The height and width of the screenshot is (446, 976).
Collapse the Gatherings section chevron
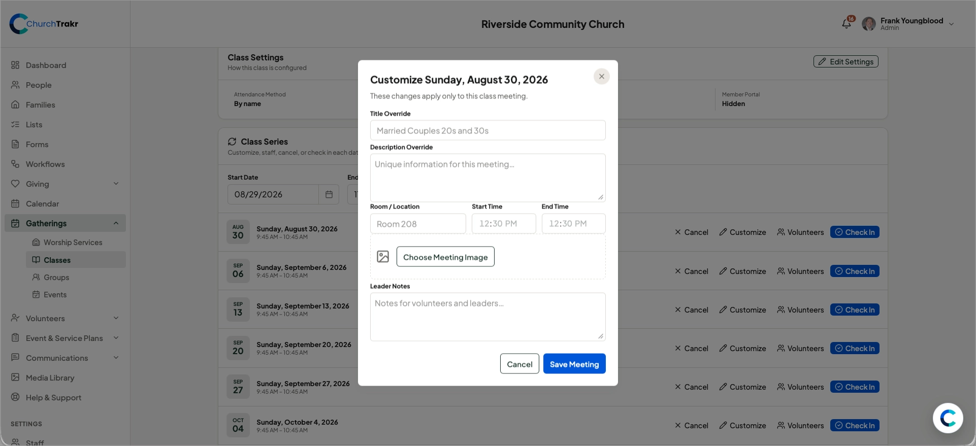pos(116,223)
